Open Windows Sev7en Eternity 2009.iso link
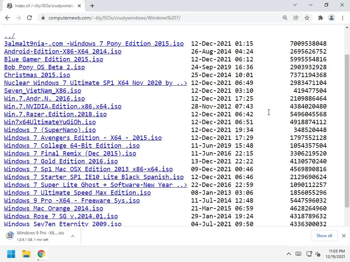Image resolution: width=350 pixels, height=262 pixels. pos(63,224)
